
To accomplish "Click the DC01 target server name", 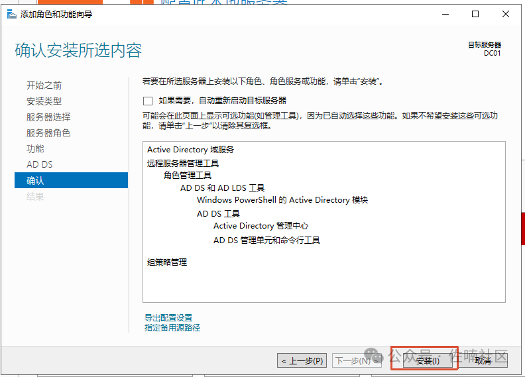I will click(x=492, y=53).
